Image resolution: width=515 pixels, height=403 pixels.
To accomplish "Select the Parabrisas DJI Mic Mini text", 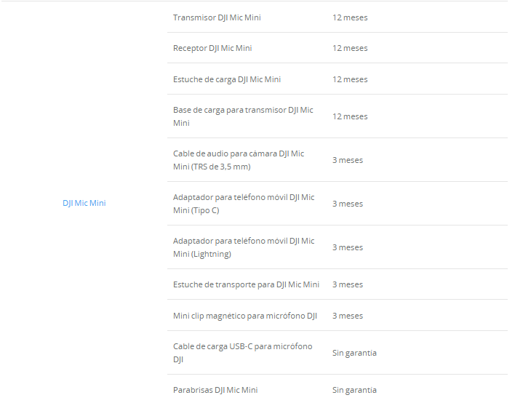I will pos(215,390).
